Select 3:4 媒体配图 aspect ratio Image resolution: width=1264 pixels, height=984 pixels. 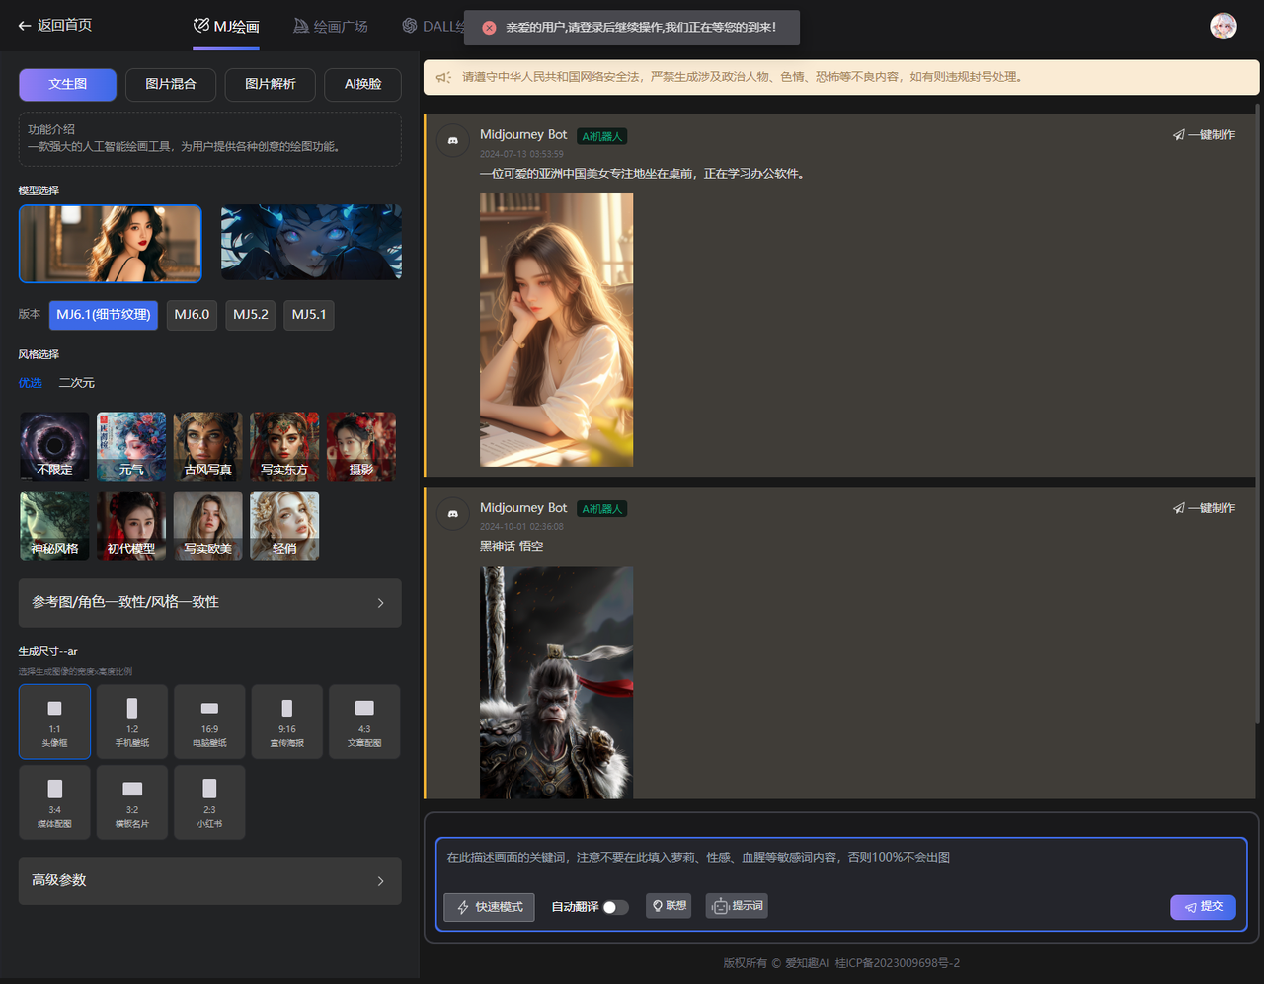click(54, 802)
